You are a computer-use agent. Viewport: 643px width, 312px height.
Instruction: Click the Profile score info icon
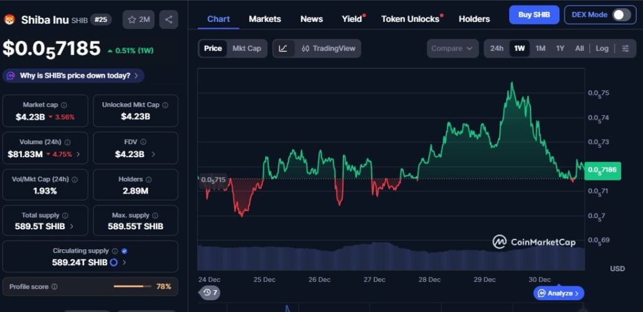tap(55, 287)
